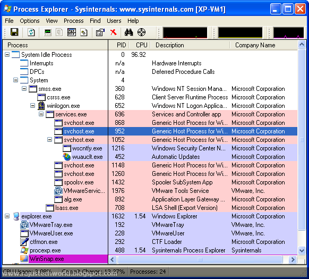Image resolution: width=309 pixels, height=279 pixels.
Task: Sort by the Description column header
Action: 190,45
